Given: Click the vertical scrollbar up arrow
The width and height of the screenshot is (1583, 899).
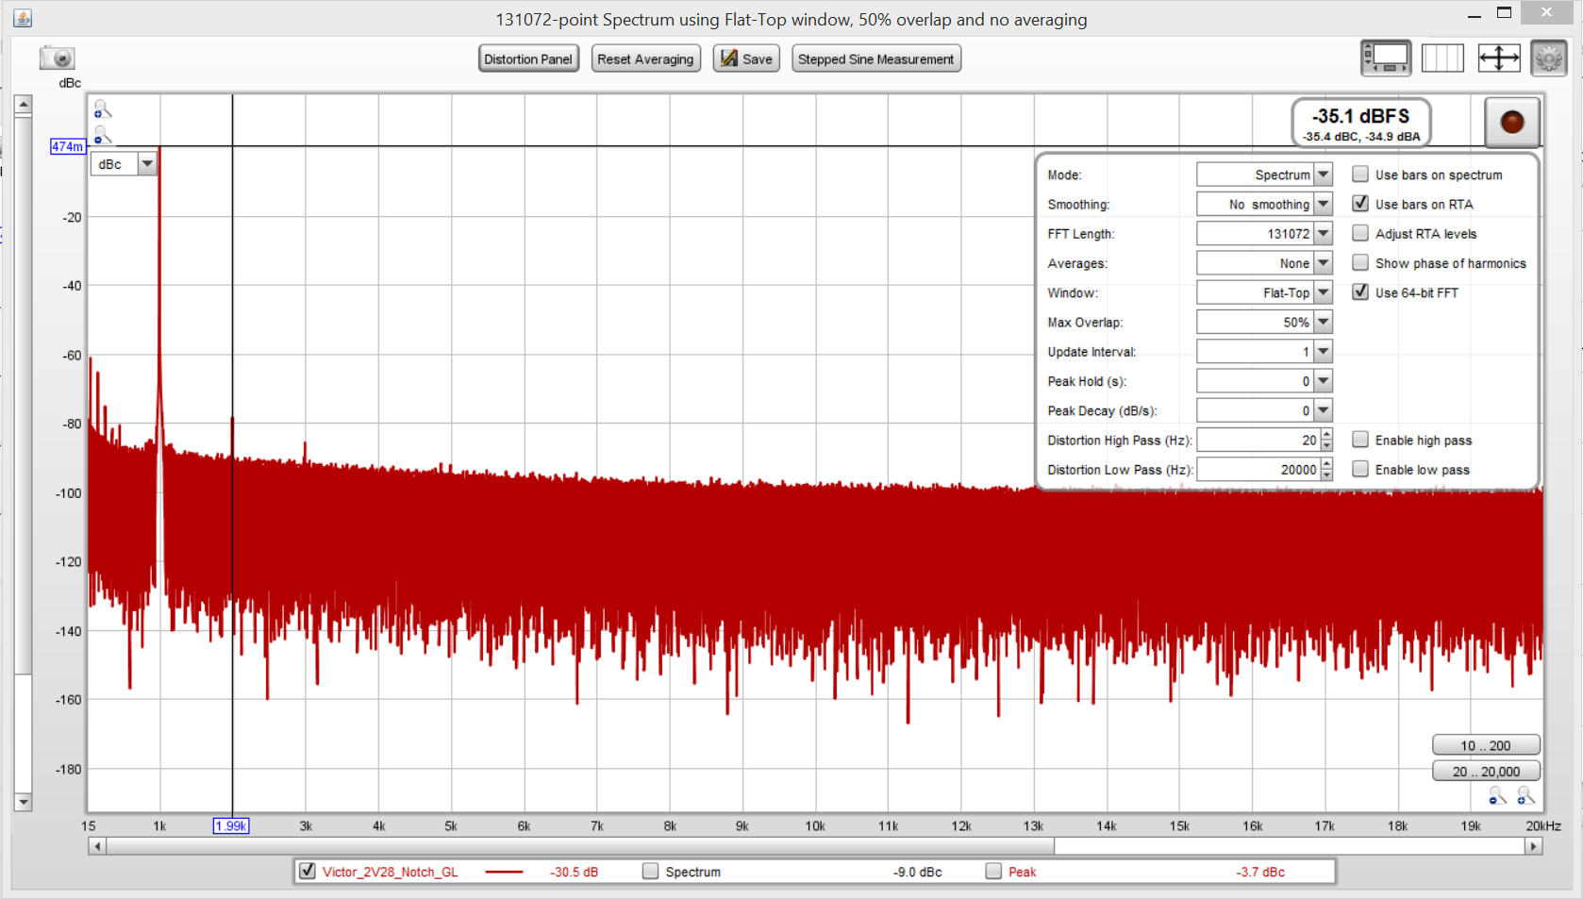Looking at the screenshot, I should coord(24,105).
